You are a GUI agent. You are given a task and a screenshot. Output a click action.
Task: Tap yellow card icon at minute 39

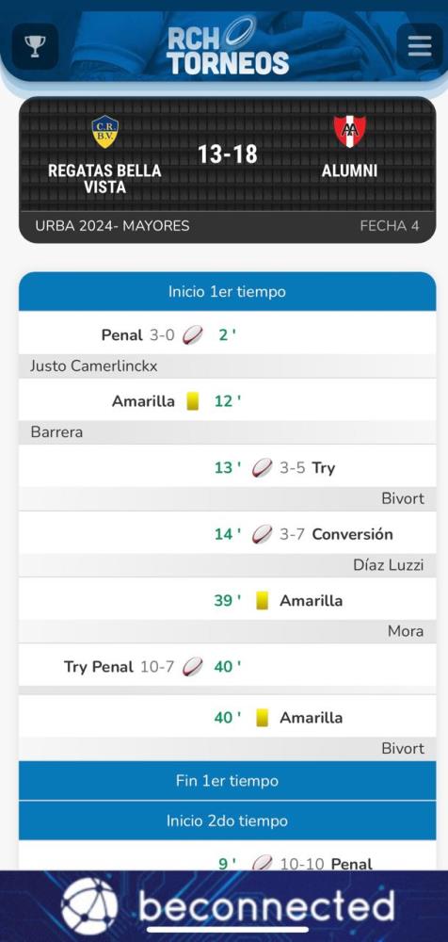262,601
